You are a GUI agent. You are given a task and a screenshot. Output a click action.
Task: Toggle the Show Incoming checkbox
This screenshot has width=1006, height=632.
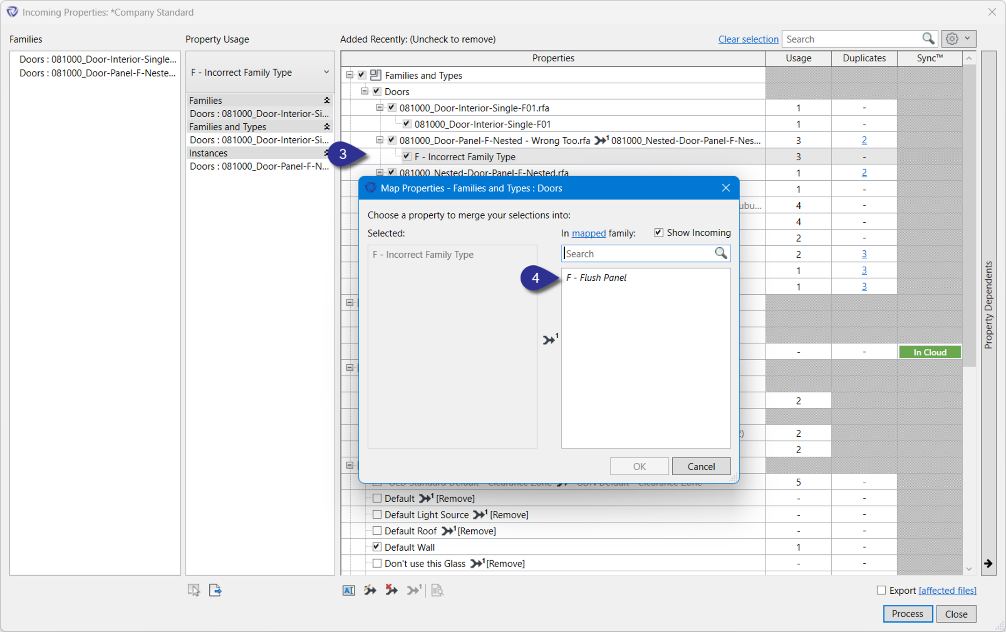click(x=659, y=233)
